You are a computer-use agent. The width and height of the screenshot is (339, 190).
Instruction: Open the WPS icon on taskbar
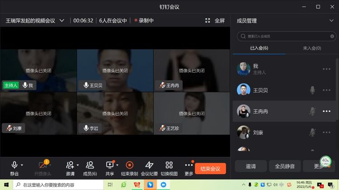click(x=137, y=185)
